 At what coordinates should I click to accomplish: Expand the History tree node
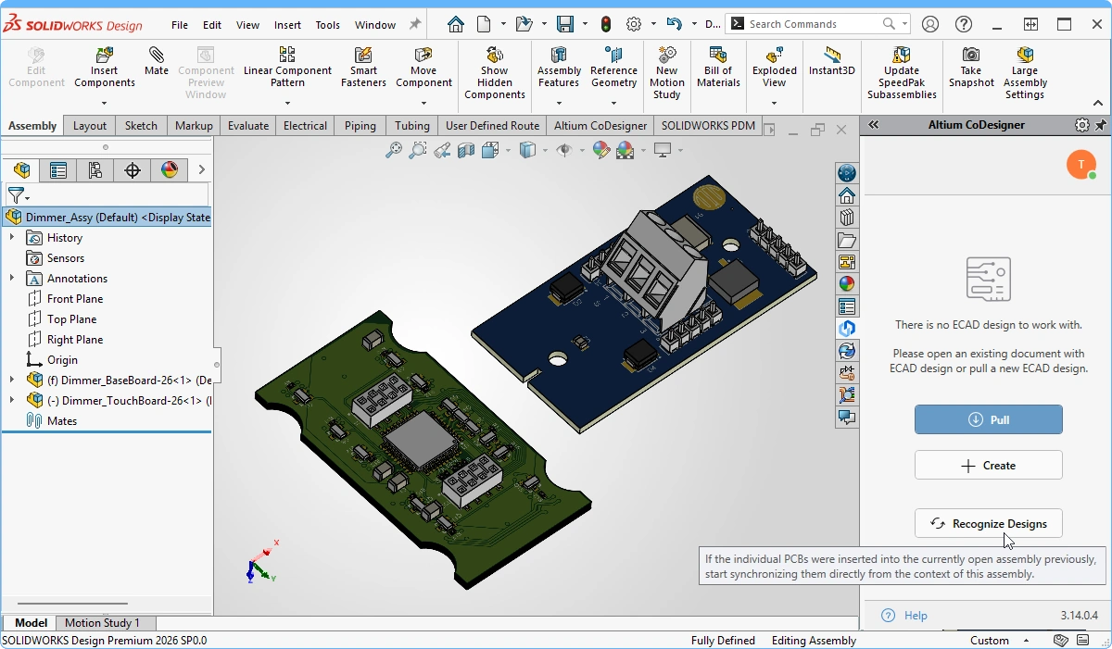click(12, 238)
